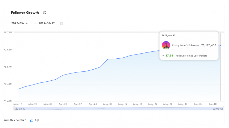Screen dimensions: 229x128
Task: Click the Apr-24 axis label
Action: point(93,104)
